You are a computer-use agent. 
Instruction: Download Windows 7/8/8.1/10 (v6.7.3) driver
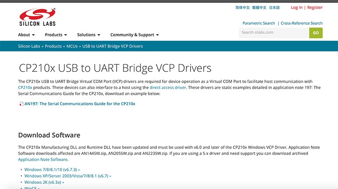(52, 169)
